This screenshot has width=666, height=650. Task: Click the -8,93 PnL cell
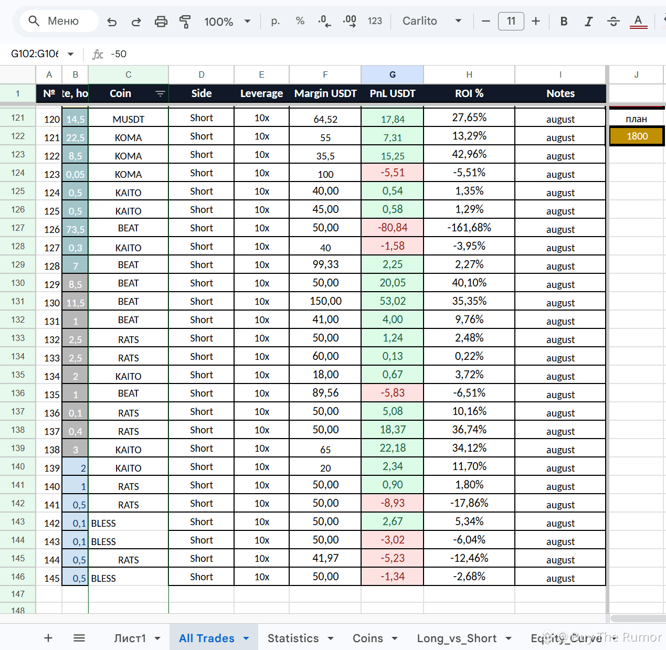pyautogui.click(x=392, y=503)
